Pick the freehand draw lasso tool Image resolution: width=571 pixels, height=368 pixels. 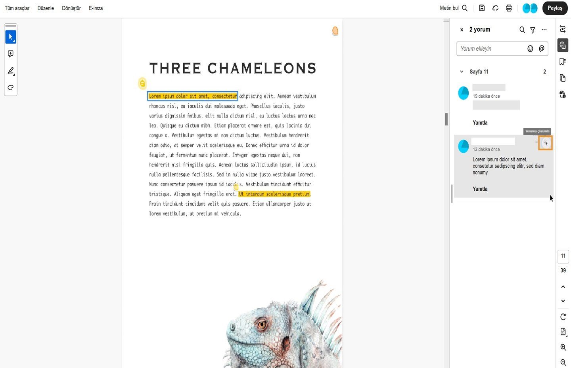tap(11, 87)
